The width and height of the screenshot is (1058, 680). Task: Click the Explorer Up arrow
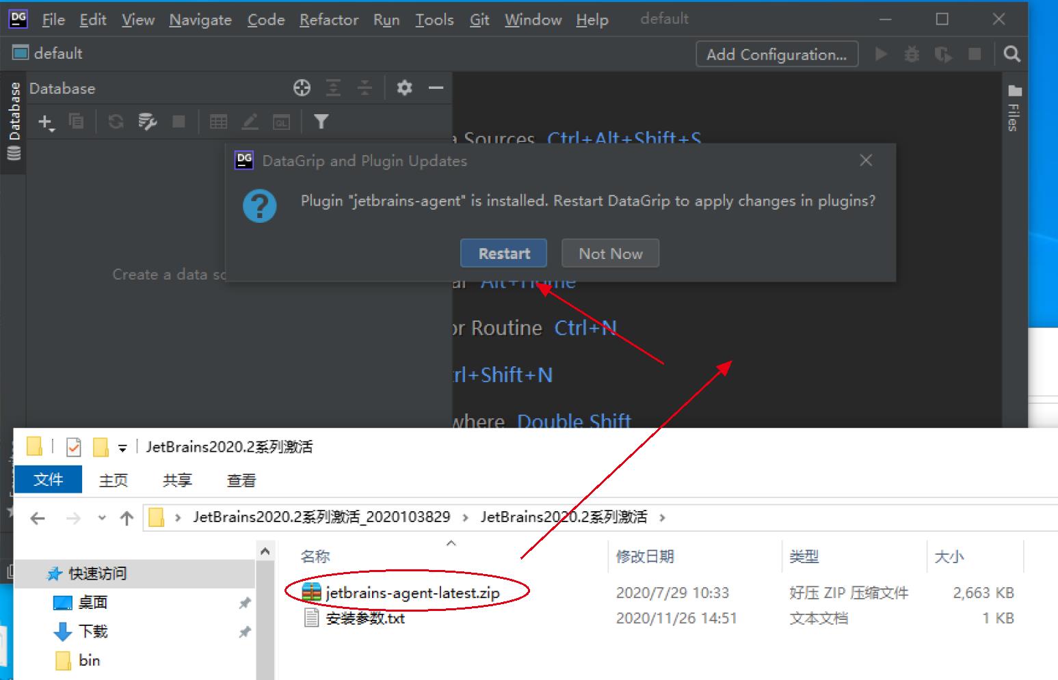click(x=127, y=518)
